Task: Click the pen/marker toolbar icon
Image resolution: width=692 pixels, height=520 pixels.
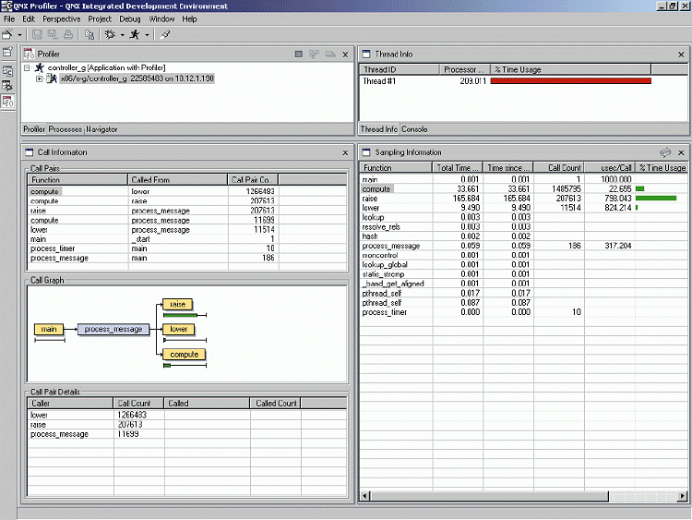Action: 165,34
